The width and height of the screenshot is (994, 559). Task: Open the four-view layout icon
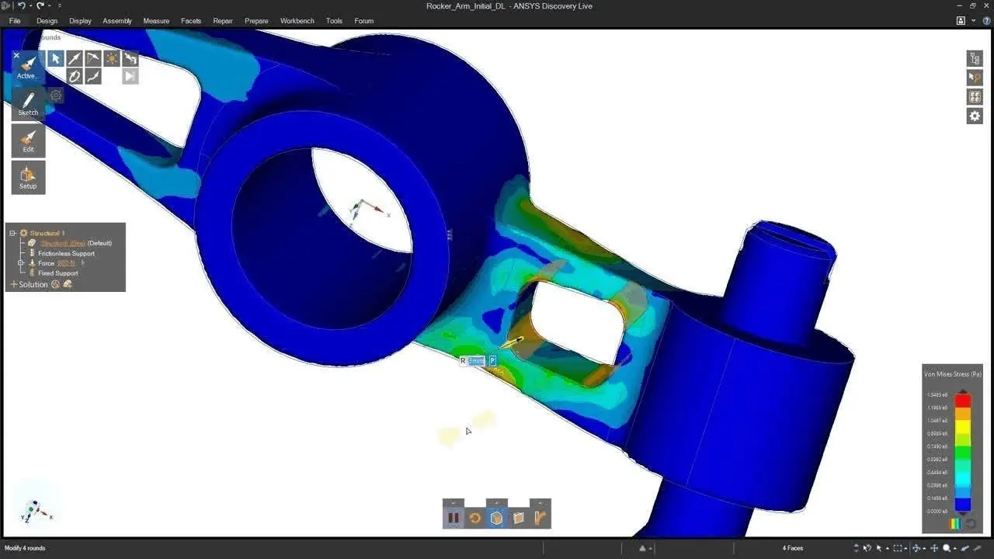coord(975,97)
